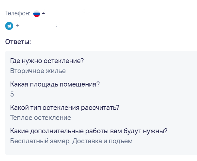
Task: Select the area answer 5
Action: [x=12, y=94]
